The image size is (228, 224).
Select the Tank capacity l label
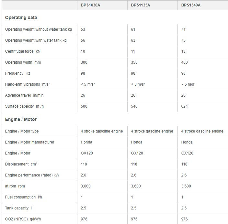19,208
